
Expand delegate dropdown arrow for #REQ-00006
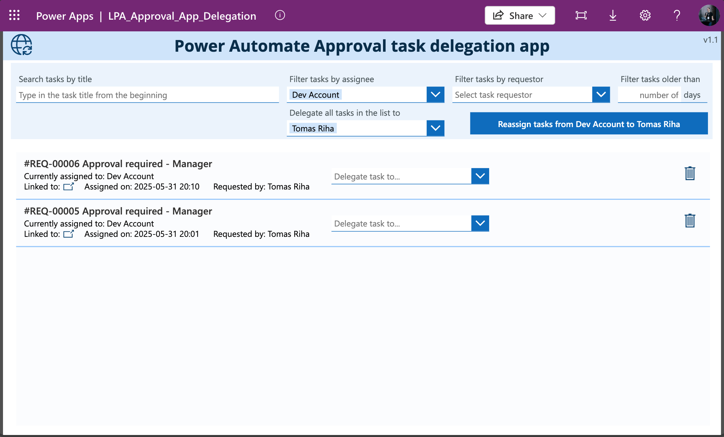pyautogui.click(x=480, y=176)
